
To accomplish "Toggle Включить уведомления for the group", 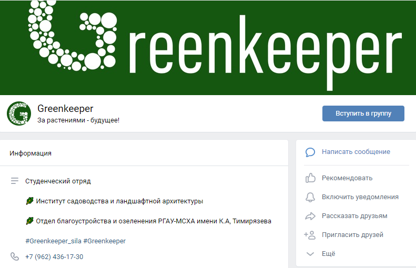I will pyautogui.click(x=360, y=197).
